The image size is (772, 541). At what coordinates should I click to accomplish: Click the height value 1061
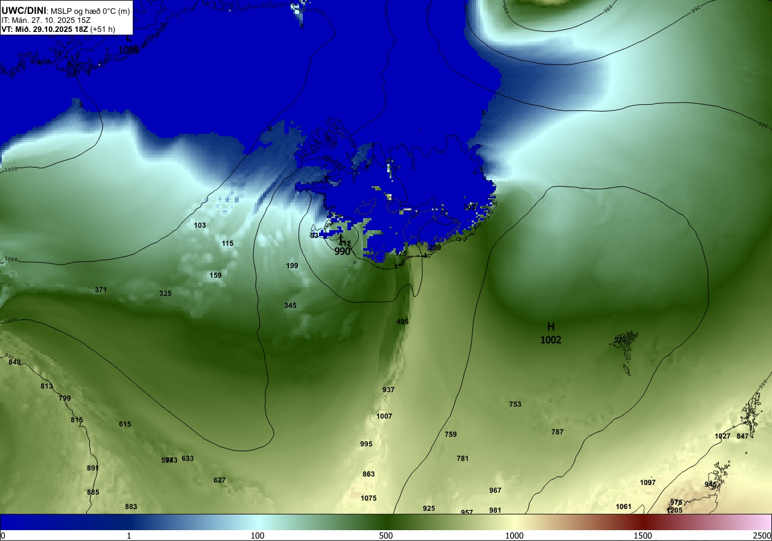pos(624,507)
